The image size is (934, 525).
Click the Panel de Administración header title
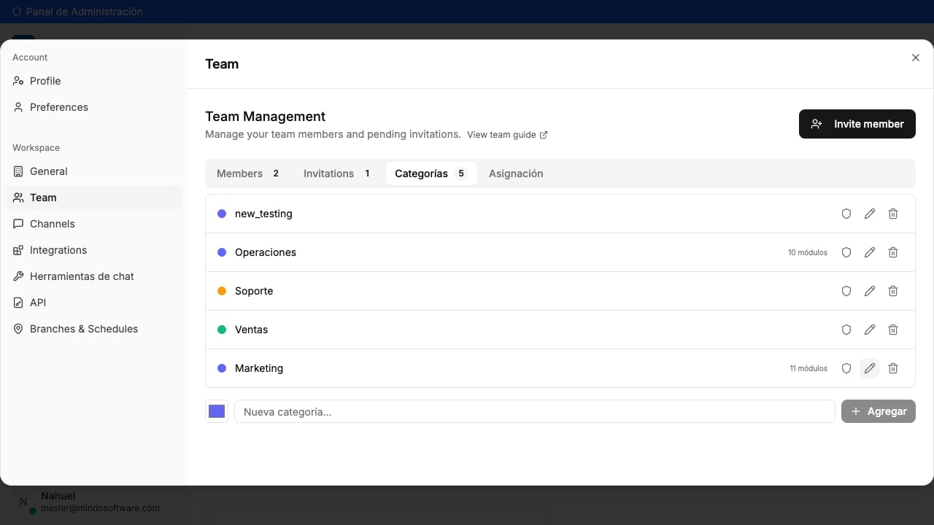click(x=85, y=12)
